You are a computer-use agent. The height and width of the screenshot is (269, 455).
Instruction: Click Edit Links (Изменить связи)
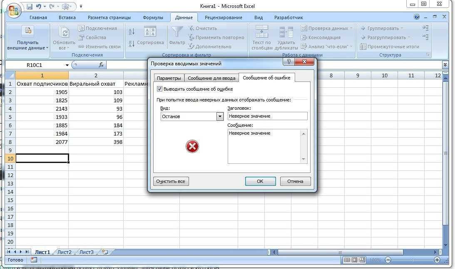click(99, 47)
